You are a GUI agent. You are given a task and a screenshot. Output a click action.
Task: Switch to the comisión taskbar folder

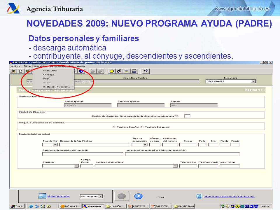point(116,206)
